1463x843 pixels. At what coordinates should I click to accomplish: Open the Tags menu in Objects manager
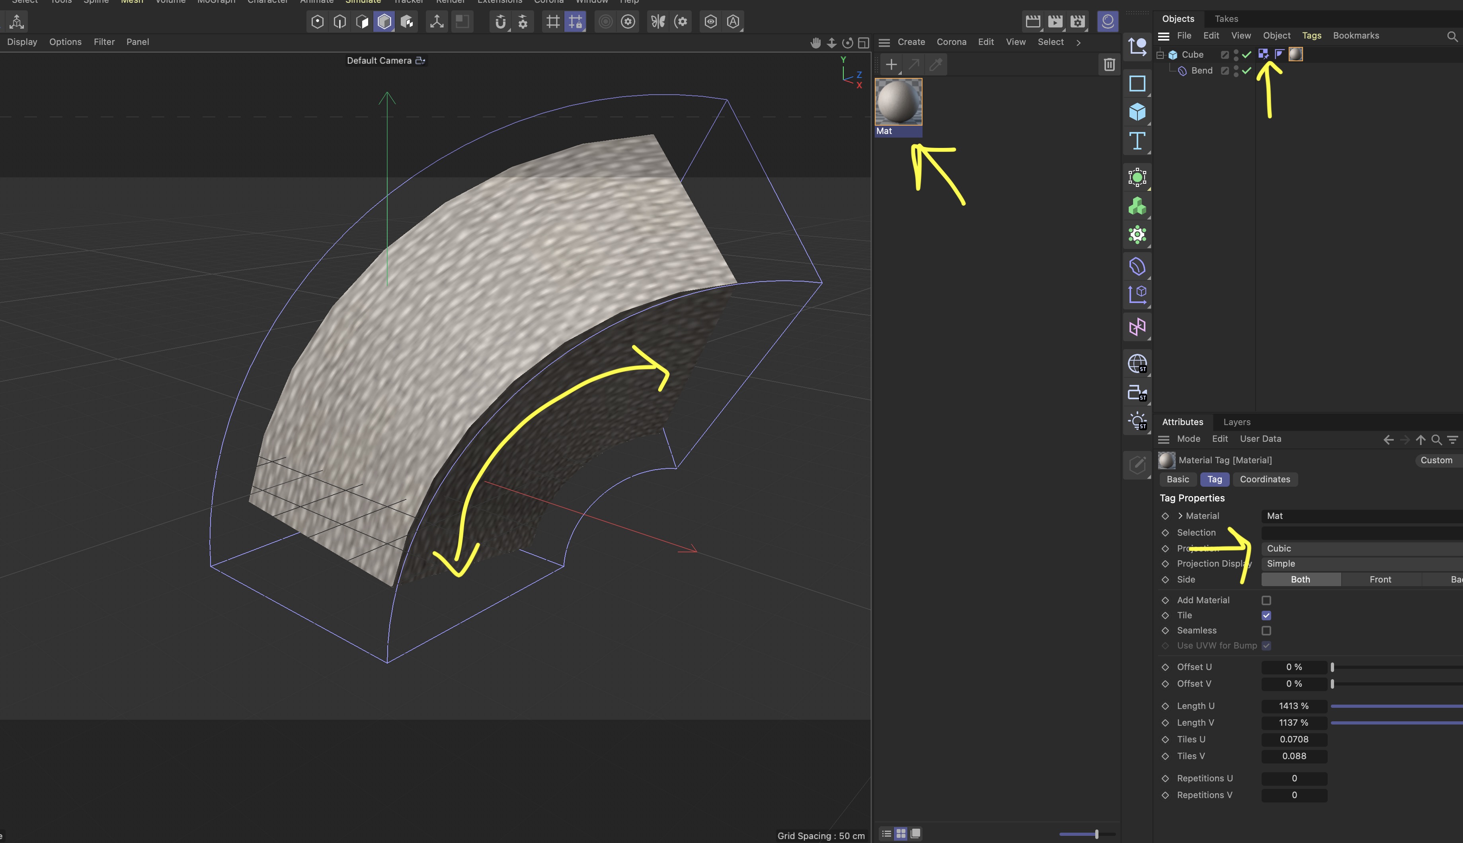coord(1311,35)
